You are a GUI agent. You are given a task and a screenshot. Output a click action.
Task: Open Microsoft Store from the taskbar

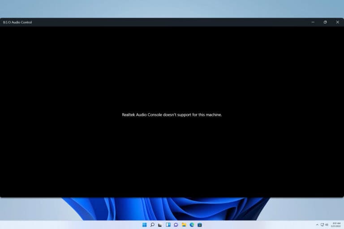click(200, 225)
